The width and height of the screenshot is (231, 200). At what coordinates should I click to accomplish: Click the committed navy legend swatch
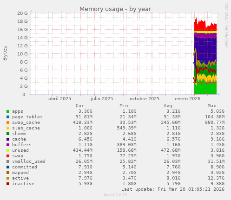click(x=8, y=167)
